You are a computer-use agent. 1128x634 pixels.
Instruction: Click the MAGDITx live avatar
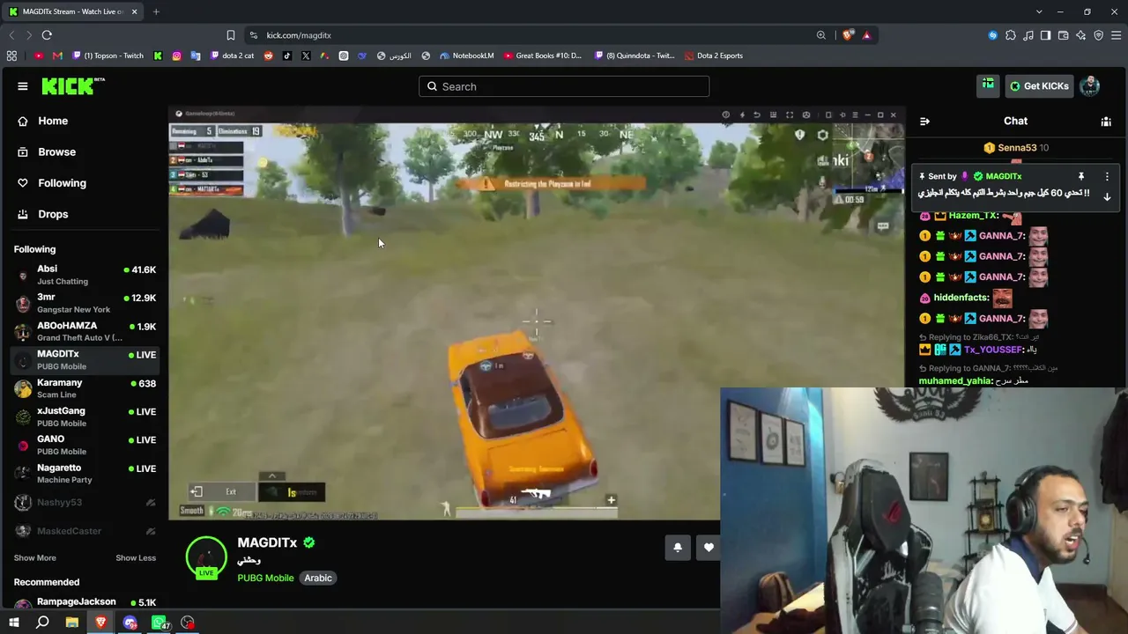[x=206, y=557]
